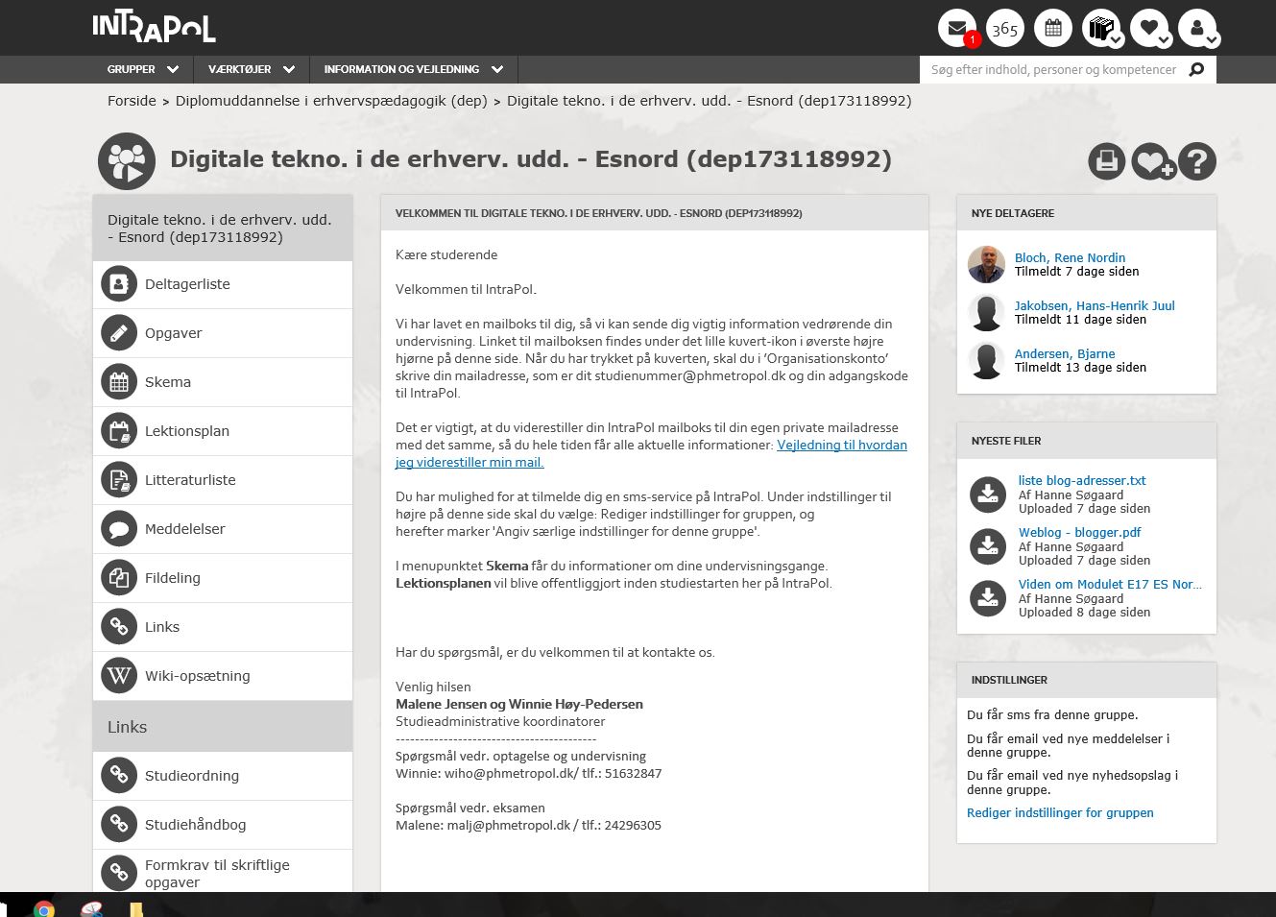
Task: Open the heart favorites dropdown icon
Action: point(1150,28)
